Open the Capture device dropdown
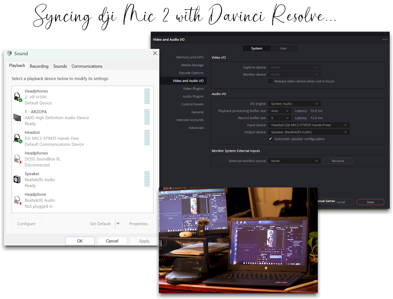The width and height of the screenshot is (393, 299). coord(295,67)
